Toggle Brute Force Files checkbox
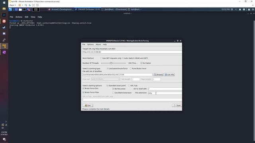Image resolution: width=255 pixels, height=143 pixels. pyautogui.click(x=83, y=92)
